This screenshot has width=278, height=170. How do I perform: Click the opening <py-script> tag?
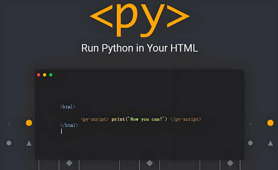coord(95,119)
